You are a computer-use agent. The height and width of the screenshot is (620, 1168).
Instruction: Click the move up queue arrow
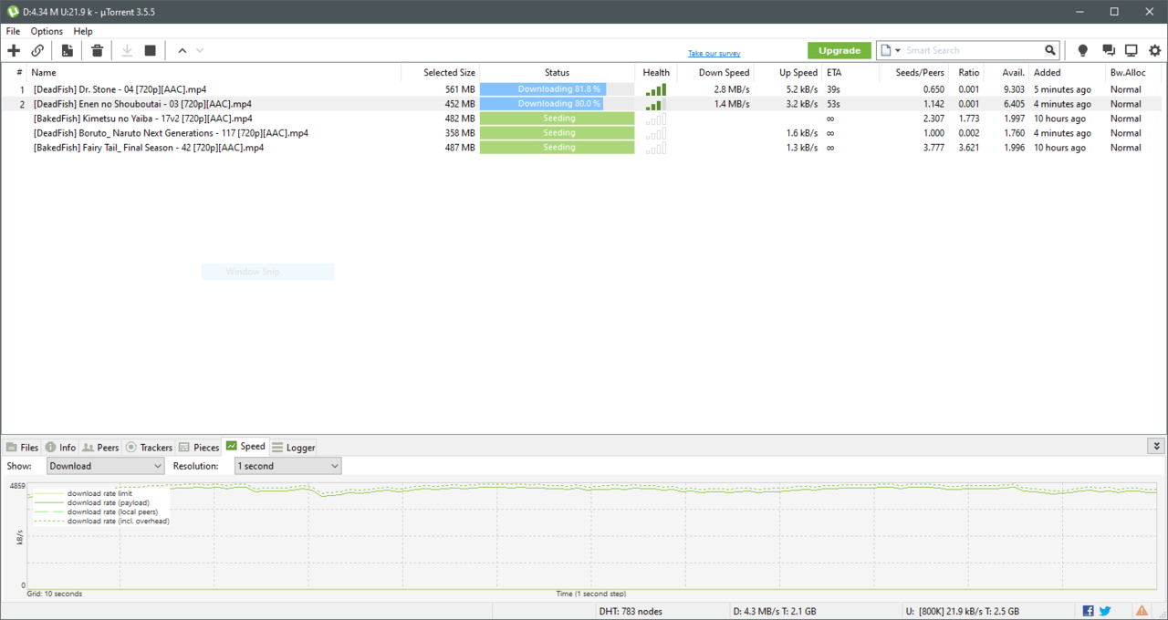point(182,51)
